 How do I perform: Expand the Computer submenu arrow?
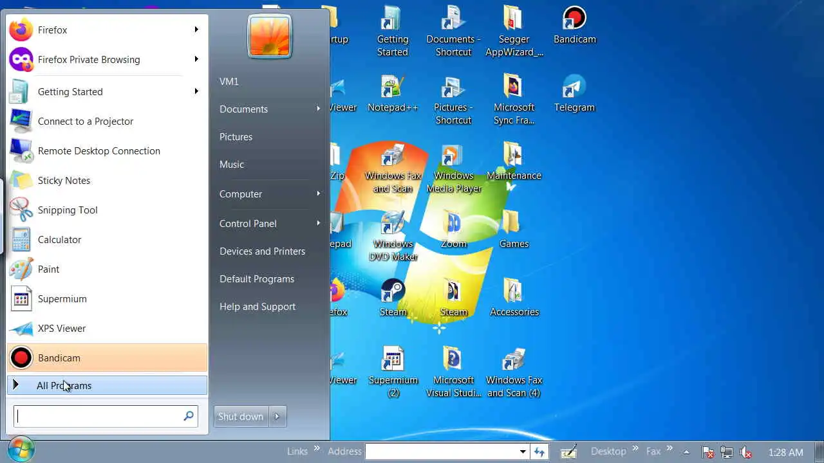click(x=318, y=194)
